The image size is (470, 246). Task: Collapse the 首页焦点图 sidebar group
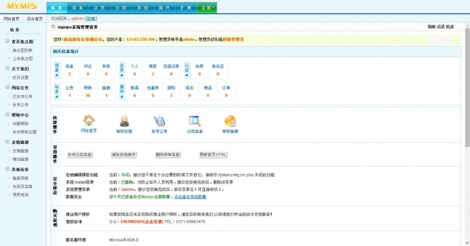[x=7, y=41]
